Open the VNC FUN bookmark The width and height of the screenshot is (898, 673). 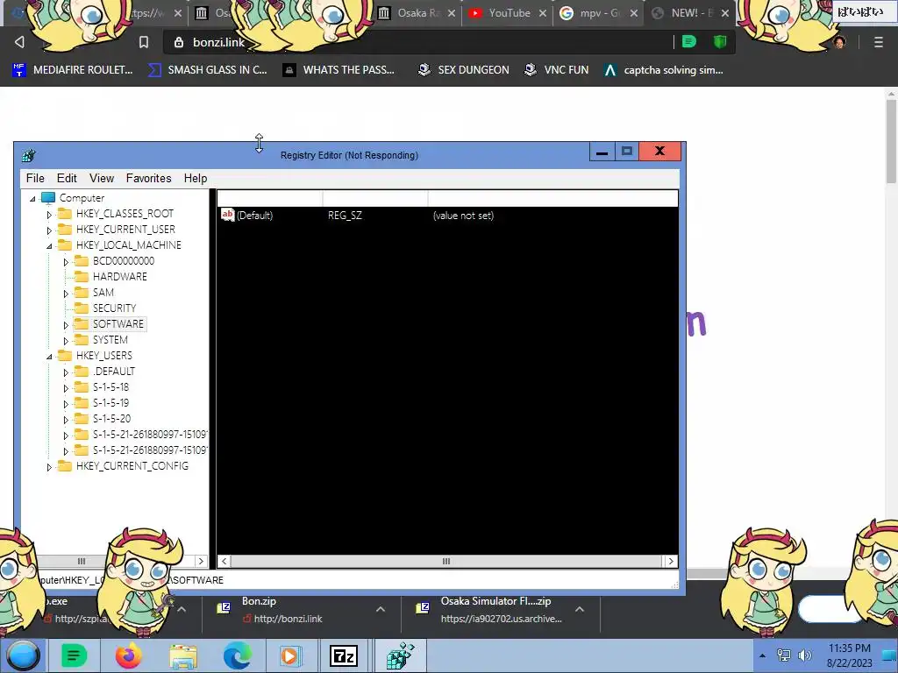(x=556, y=70)
